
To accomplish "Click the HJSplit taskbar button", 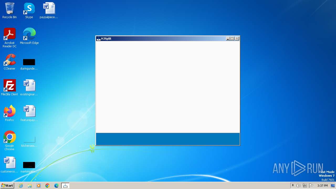I will point(65,186).
